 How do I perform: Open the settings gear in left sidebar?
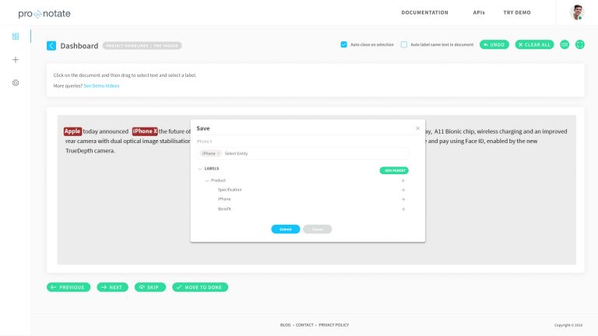tap(16, 82)
